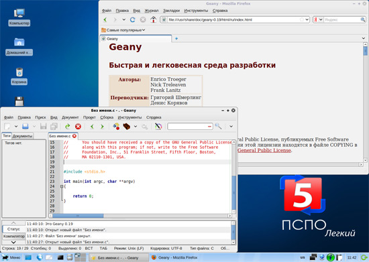Click the floppy disk desktop icon
This screenshot has width=369, height=262.
(x=19, y=101)
